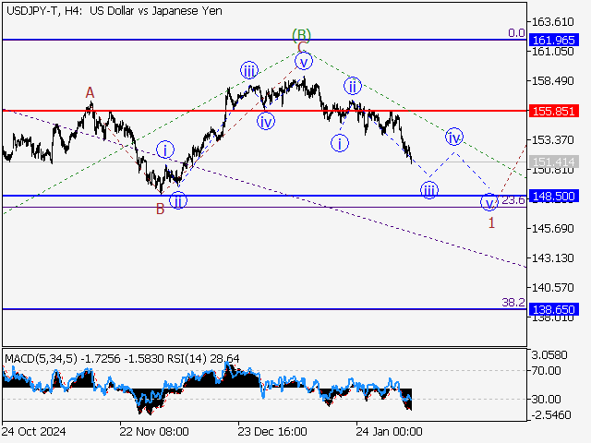Click the 23.6 Fibonacci level label
The image size is (591, 443).
[x=513, y=199]
